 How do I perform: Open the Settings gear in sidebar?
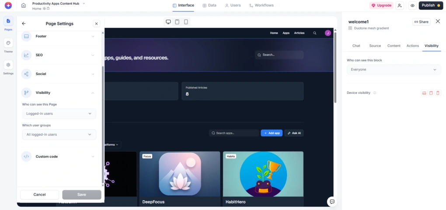(x=8, y=65)
